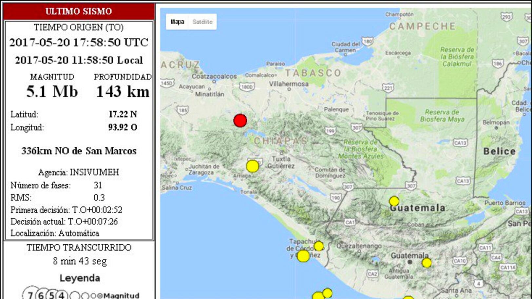The height and width of the screenshot is (299, 532).
Task: Click the Villahermosa city label
Action: point(289,84)
